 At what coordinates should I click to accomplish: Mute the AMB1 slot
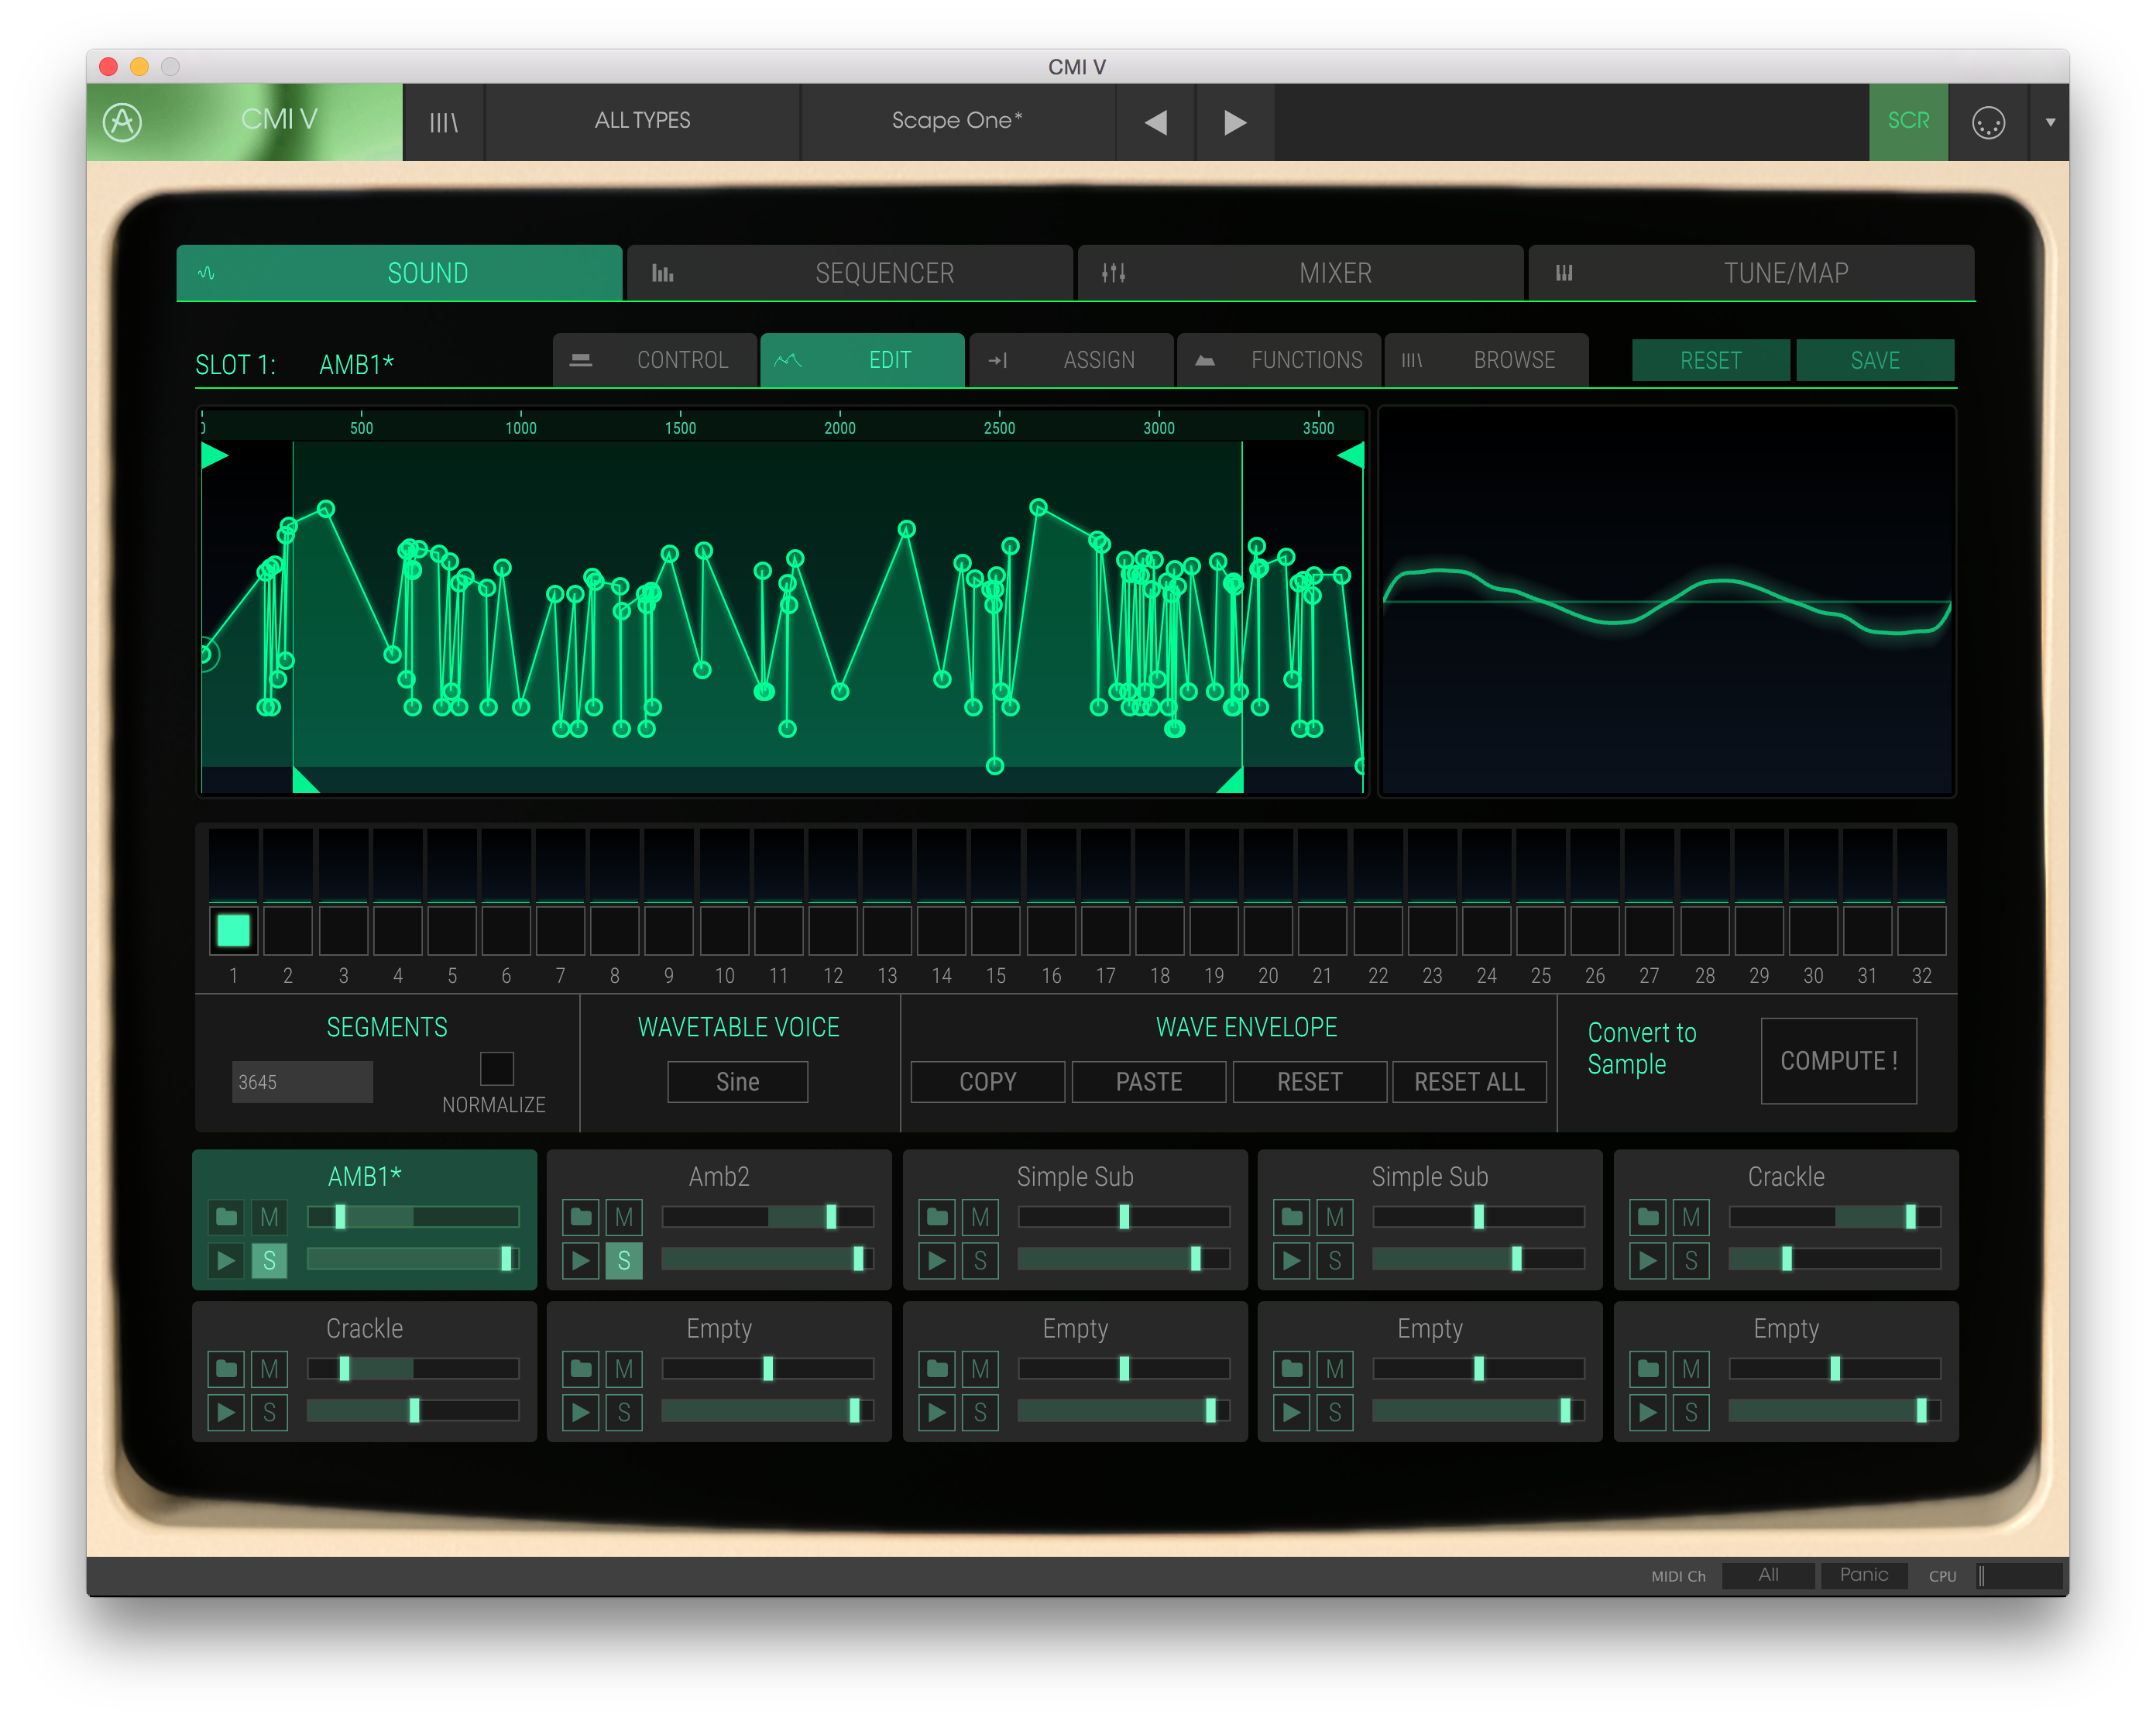tap(269, 1217)
